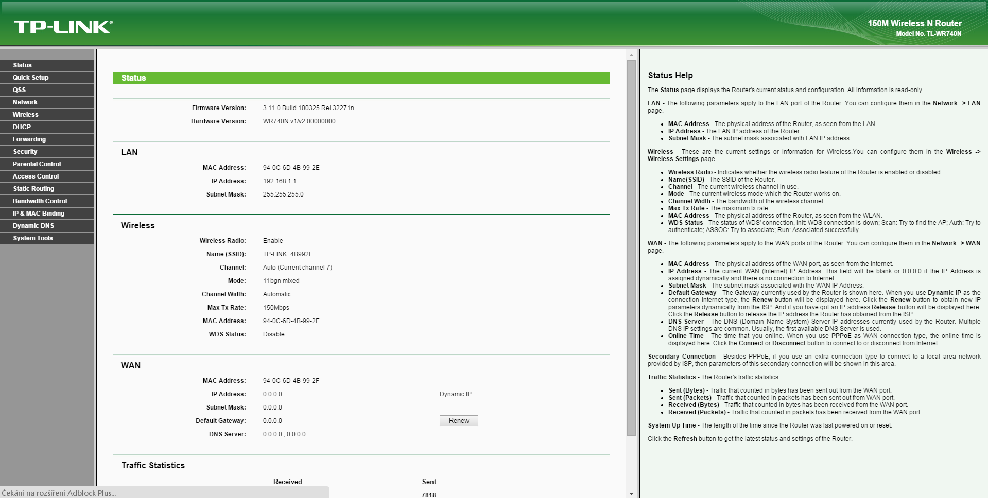988x498 pixels.
Task: Open the Network settings menu
Action: [x=47, y=102]
